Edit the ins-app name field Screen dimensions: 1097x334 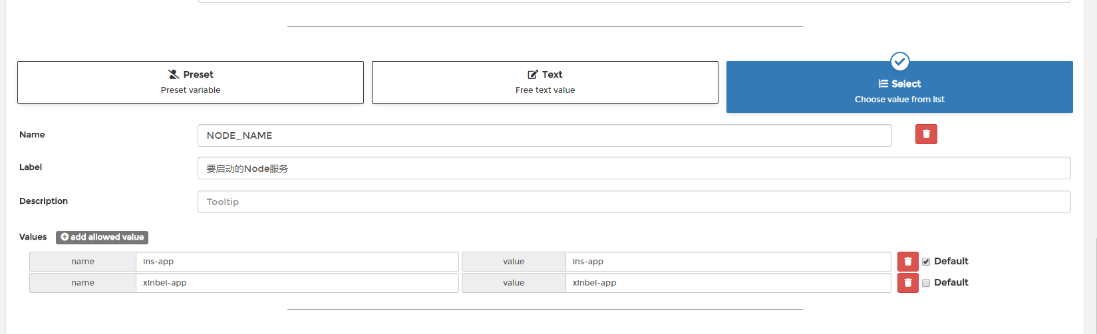click(x=297, y=262)
